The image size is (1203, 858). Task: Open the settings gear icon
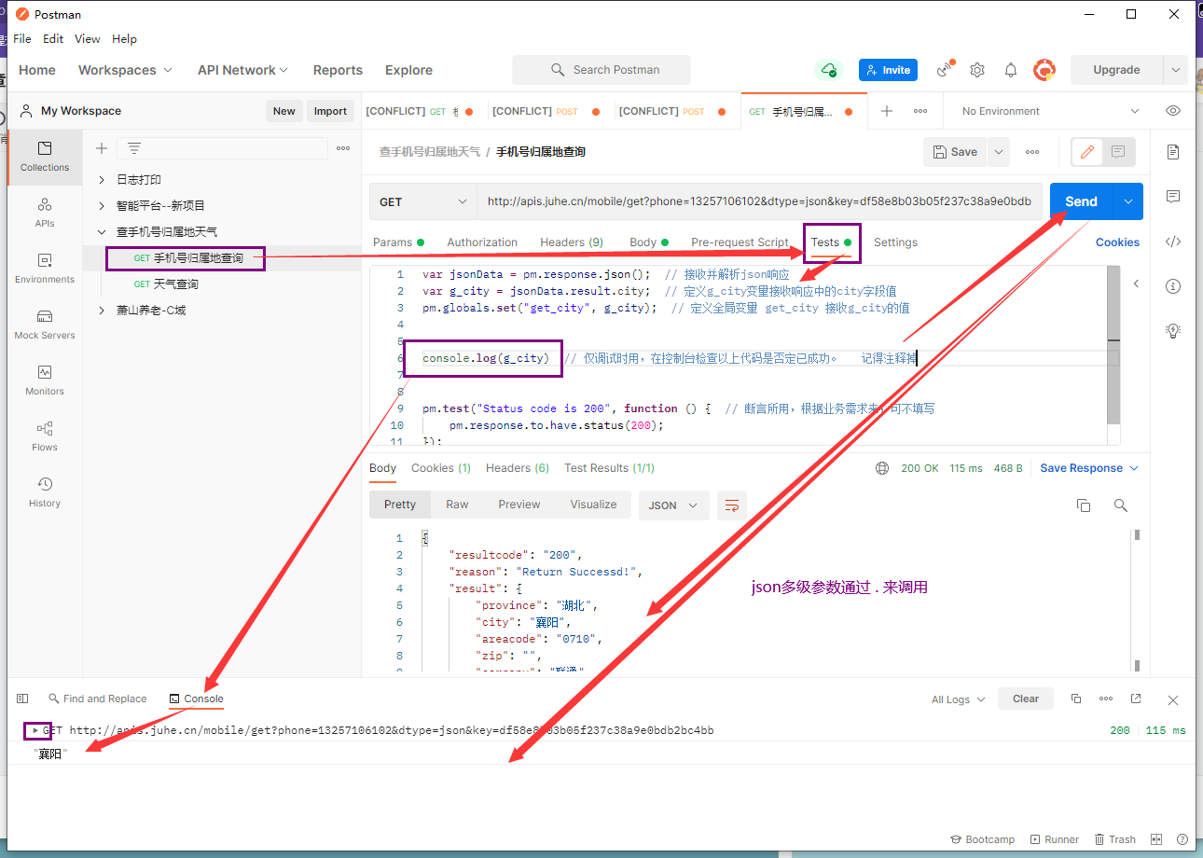point(977,70)
